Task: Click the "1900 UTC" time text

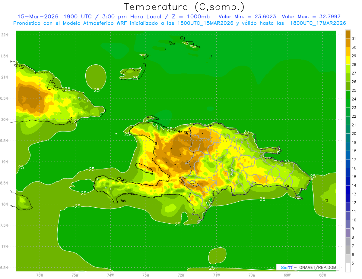Action: tap(78, 17)
